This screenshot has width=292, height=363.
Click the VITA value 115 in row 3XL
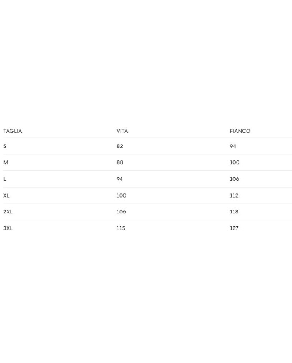[121, 228]
